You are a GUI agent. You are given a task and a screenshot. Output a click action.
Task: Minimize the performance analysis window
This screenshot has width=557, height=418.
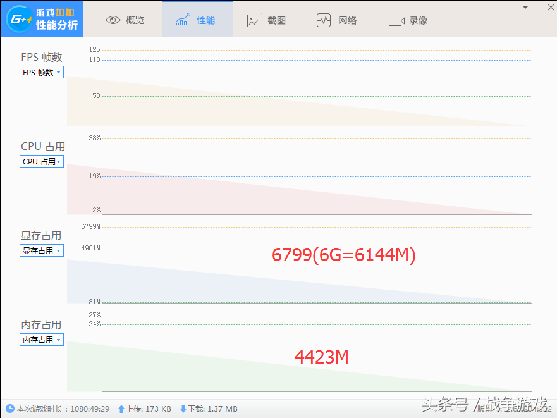click(x=538, y=7)
